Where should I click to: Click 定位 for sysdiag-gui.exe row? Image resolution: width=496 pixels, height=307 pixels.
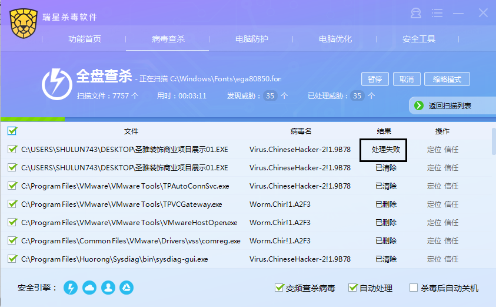(434, 259)
